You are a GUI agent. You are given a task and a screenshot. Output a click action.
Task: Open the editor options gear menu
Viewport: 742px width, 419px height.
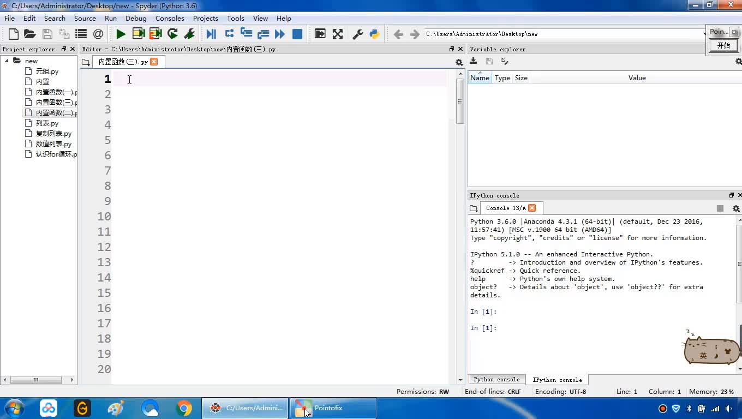[459, 62]
